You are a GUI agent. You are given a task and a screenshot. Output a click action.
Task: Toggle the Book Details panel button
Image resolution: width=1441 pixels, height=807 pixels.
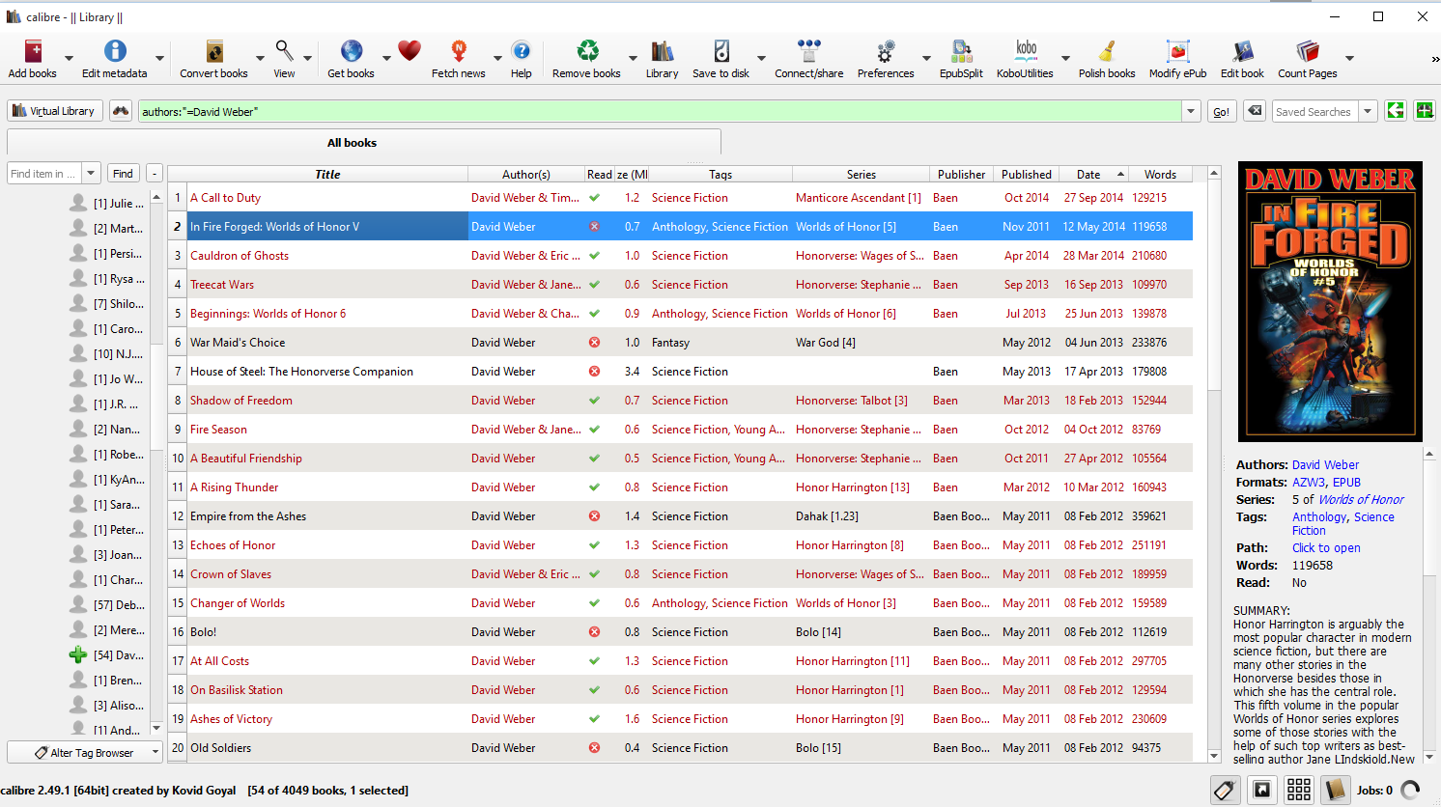click(x=1336, y=791)
